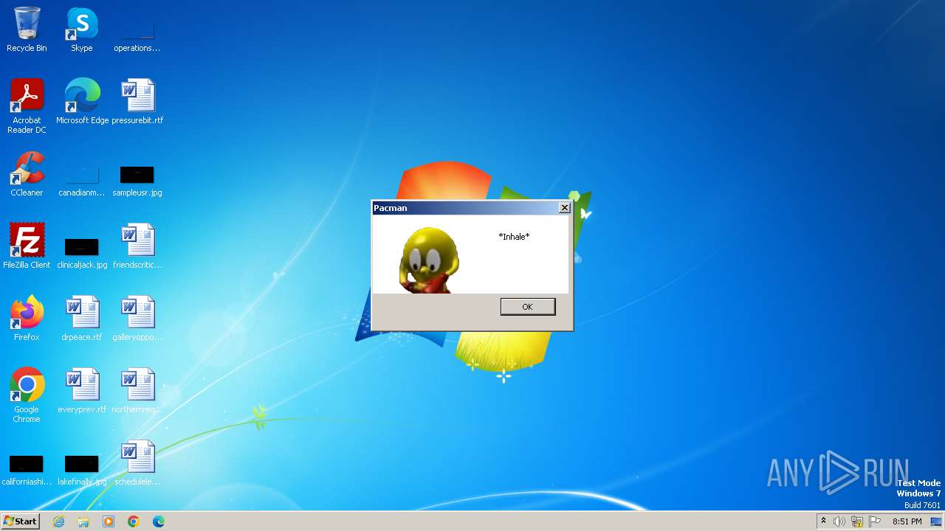Select everyprev.rtf document

point(82,391)
